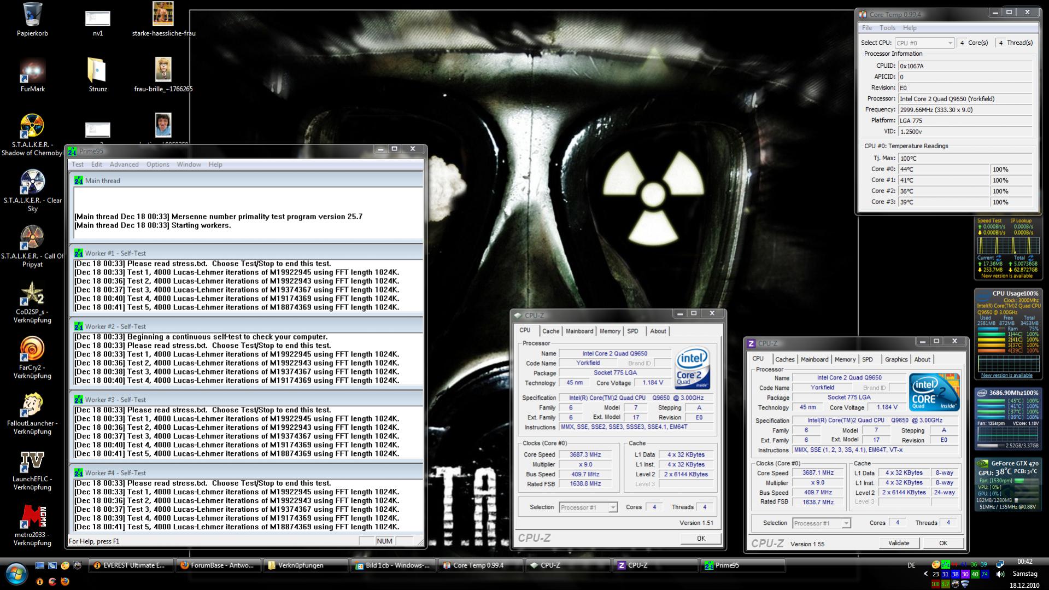Click OK button in CPU-Z 1.51
This screenshot has width=1049, height=590.
click(701, 539)
